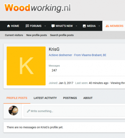This screenshot has height=138, width=125.
Task: Click the KrisG username heading
Action: point(54,49)
